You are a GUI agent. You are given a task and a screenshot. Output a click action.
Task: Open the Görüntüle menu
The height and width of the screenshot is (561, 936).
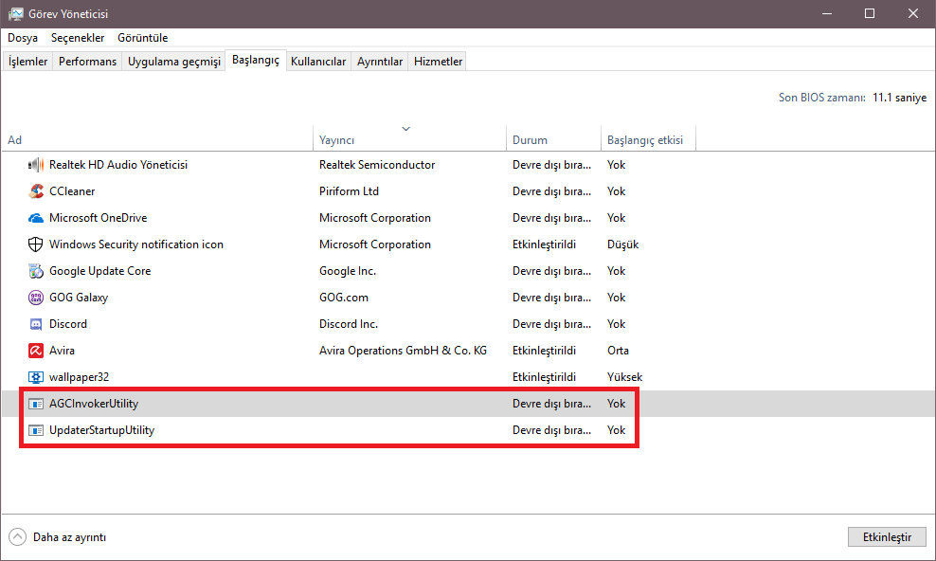[x=143, y=38]
